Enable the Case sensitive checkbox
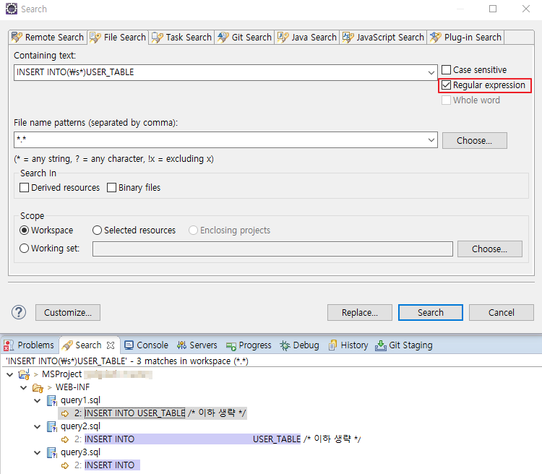 click(447, 70)
